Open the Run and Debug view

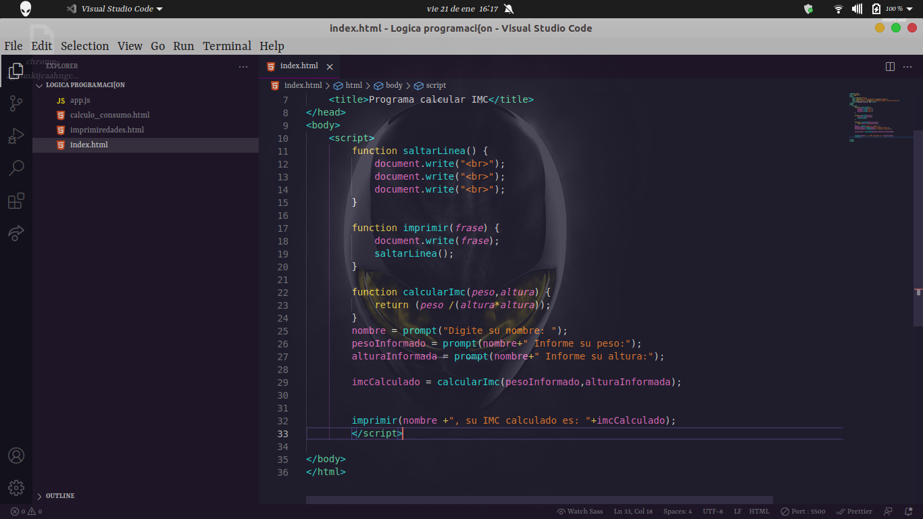tap(16, 136)
